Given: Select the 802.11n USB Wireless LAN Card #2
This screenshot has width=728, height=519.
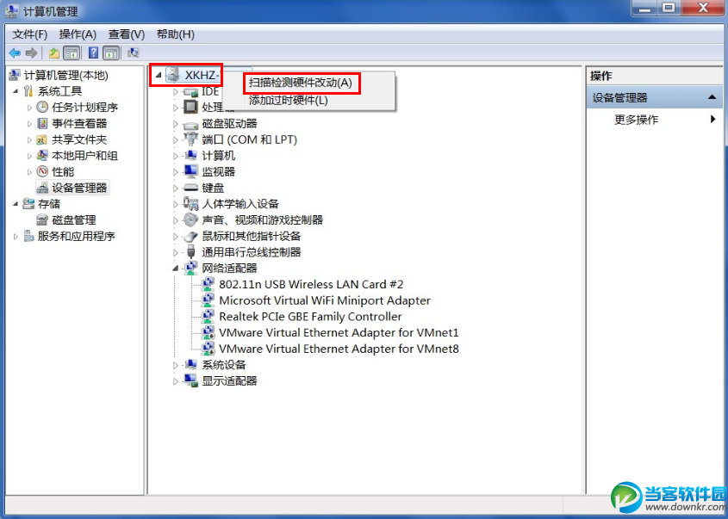Looking at the screenshot, I should (311, 284).
